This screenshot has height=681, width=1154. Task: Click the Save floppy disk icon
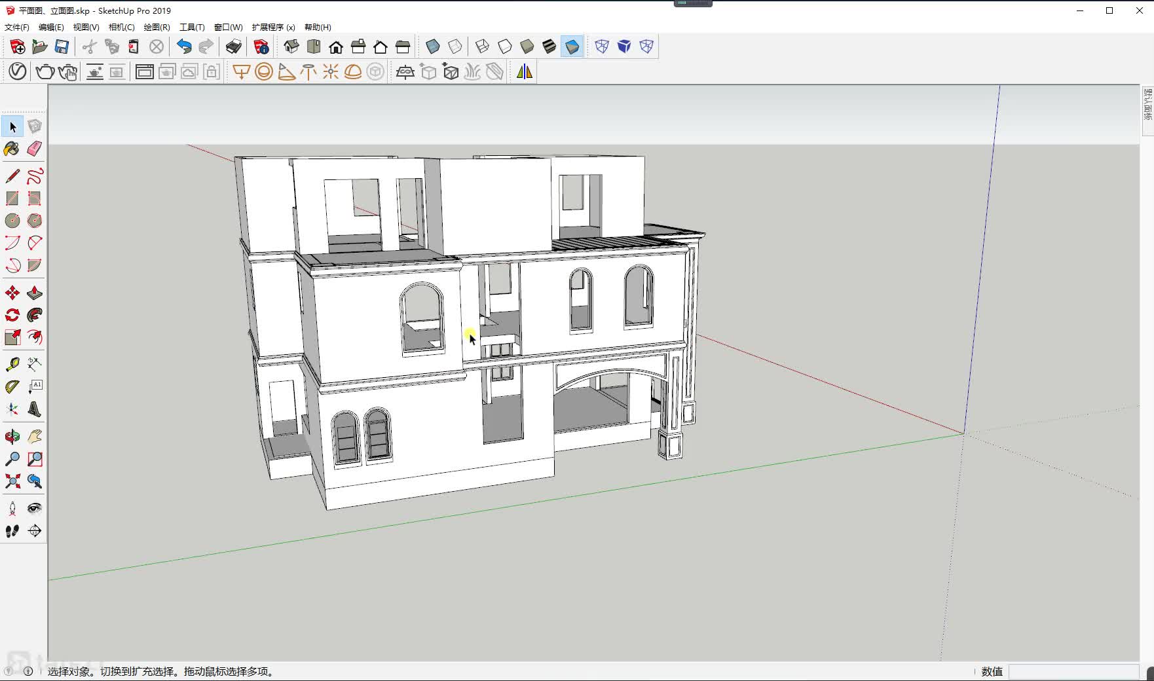coord(62,46)
